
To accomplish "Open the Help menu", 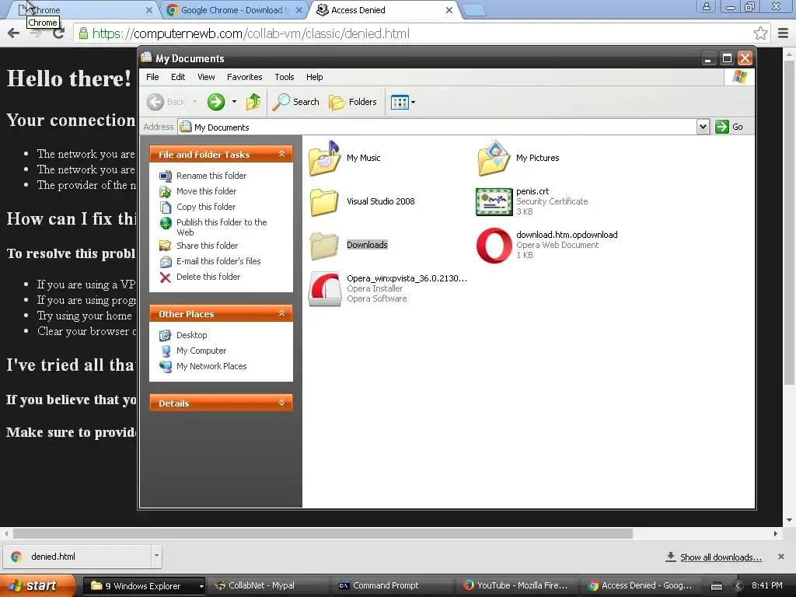I will 314,77.
